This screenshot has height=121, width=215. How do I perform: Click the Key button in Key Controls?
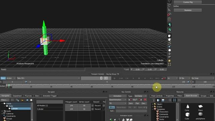click(x=135, y=100)
